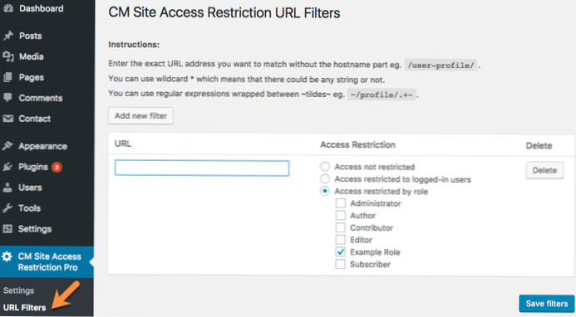Image resolution: width=576 pixels, height=317 pixels.
Task: Click the Users person icon
Action: tap(7, 187)
